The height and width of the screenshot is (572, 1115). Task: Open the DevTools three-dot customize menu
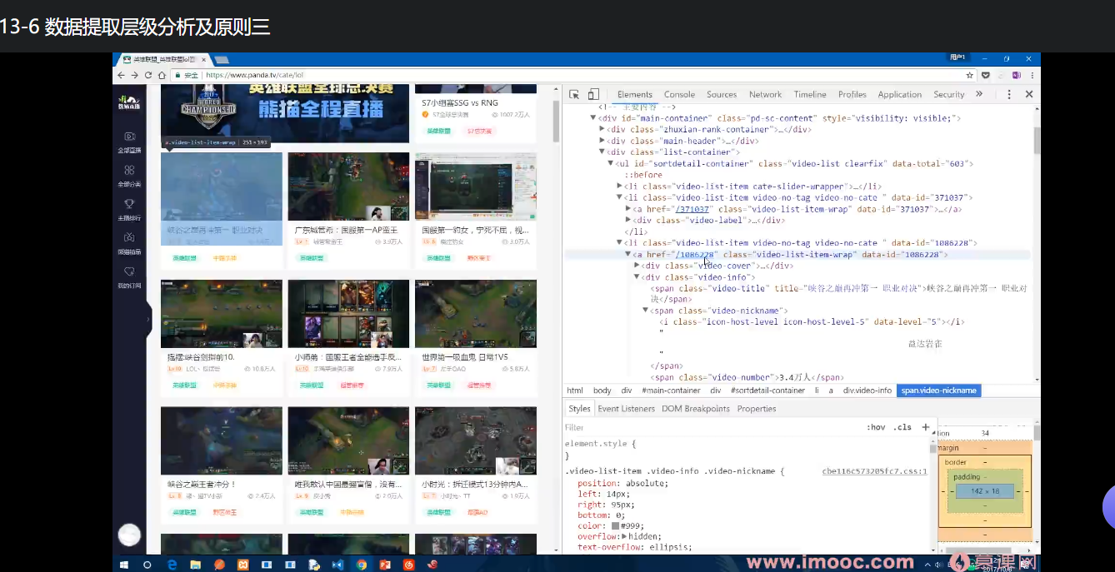point(1008,94)
